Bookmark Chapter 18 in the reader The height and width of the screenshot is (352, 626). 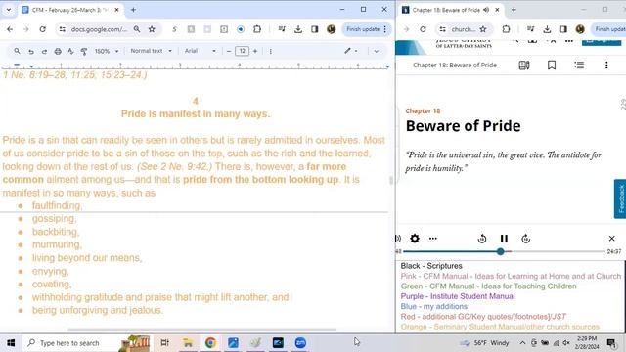click(552, 66)
